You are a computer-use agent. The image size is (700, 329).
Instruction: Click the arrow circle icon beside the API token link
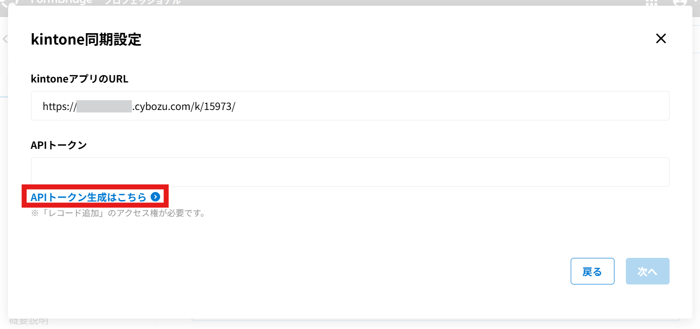click(155, 197)
